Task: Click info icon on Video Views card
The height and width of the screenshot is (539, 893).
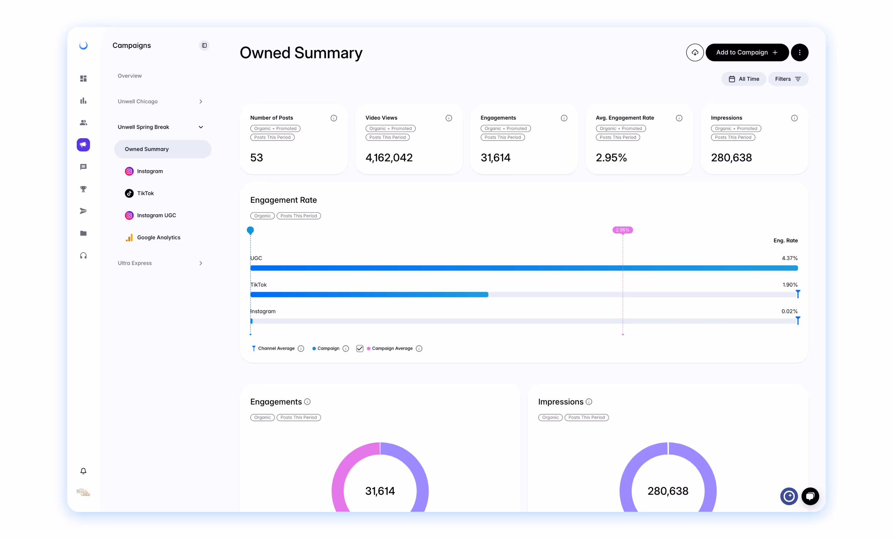Action: pyautogui.click(x=449, y=118)
